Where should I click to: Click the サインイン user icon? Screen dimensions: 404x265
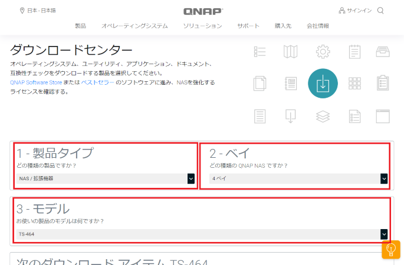click(341, 11)
